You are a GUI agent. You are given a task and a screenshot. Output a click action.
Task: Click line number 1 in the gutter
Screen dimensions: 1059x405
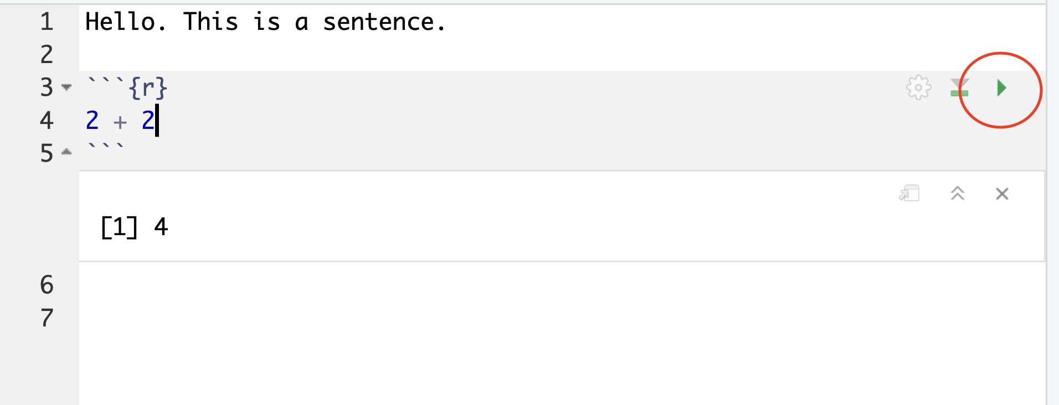47,22
